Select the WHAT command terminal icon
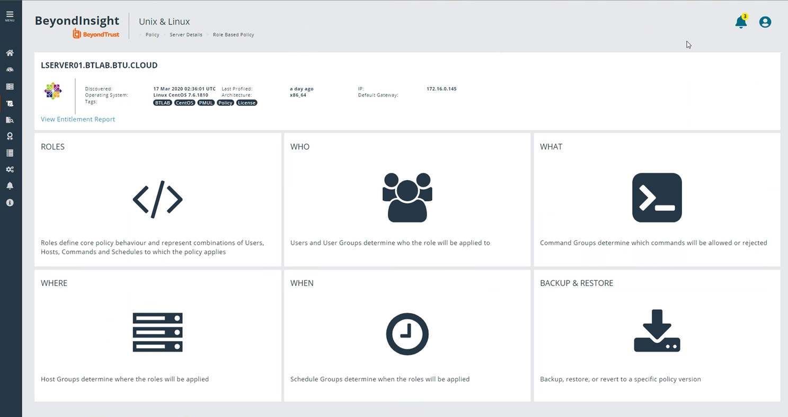Image resolution: width=788 pixels, height=417 pixels. coord(657,198)
